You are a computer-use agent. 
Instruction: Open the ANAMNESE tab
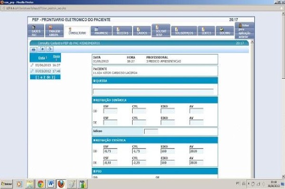click(x=101, y=31)
